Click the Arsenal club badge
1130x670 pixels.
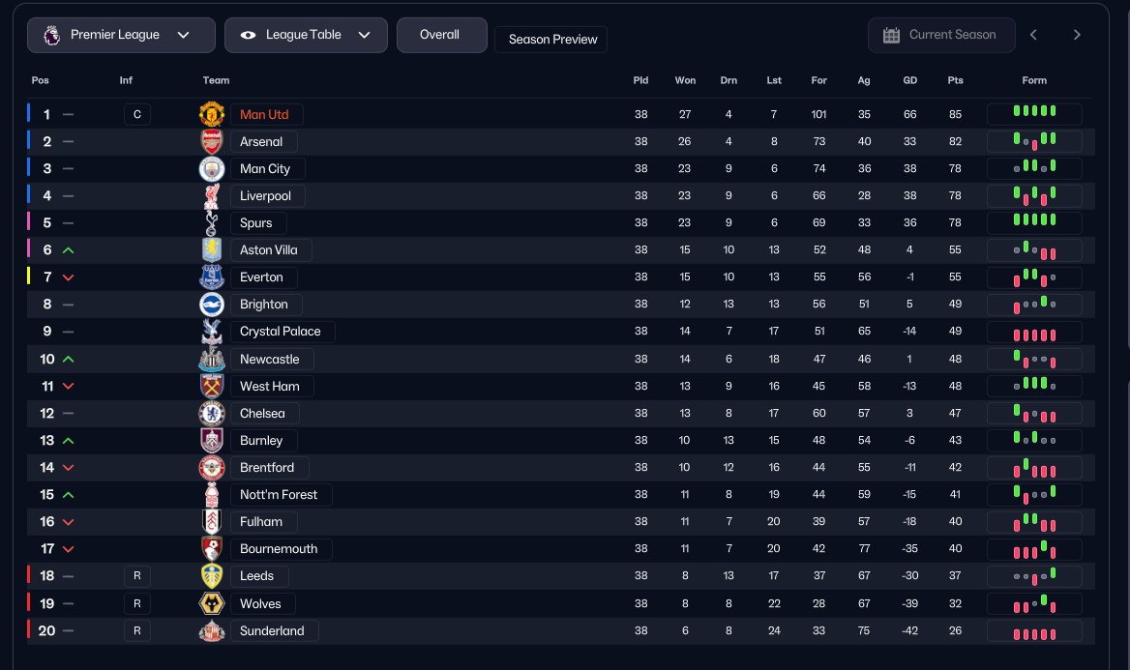point(211,141)
